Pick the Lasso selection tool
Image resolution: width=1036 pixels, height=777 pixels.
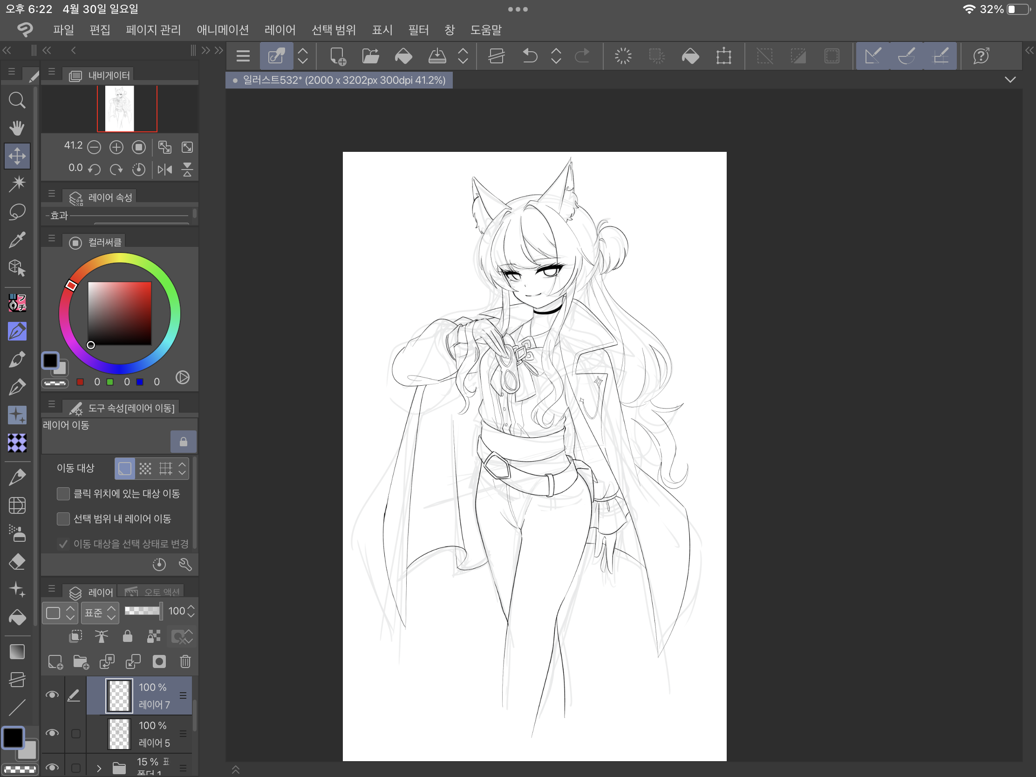[x=17, y=211]
